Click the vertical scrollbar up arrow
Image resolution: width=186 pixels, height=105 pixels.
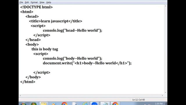(165, 6)
